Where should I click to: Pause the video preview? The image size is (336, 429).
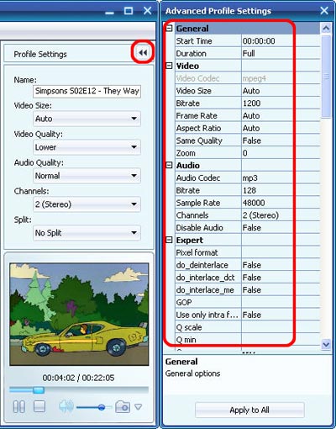(x=19, y=406)
